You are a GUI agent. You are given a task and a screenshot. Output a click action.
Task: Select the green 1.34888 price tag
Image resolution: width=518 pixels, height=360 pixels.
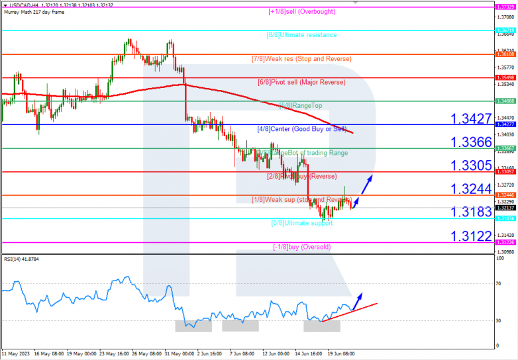(505, 101)
